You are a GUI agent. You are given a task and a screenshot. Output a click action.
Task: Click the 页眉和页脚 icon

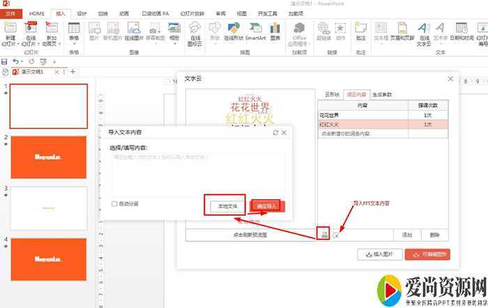[x=404, y=31]
